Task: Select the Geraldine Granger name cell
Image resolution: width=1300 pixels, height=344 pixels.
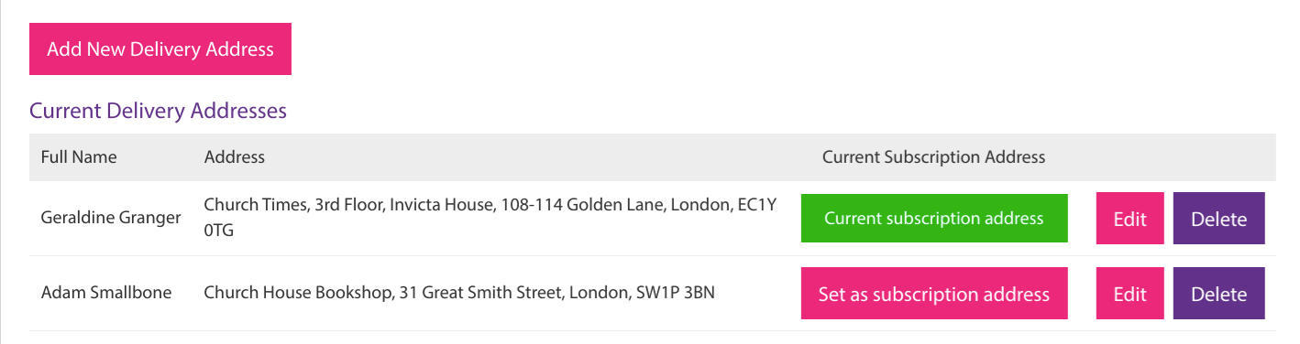Action: tap(111, 219)
